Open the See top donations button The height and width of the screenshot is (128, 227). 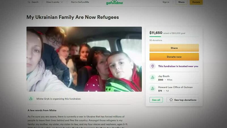click(x=183, y=100)
